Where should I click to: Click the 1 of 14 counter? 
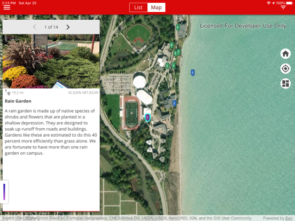(x=51, y=27)
